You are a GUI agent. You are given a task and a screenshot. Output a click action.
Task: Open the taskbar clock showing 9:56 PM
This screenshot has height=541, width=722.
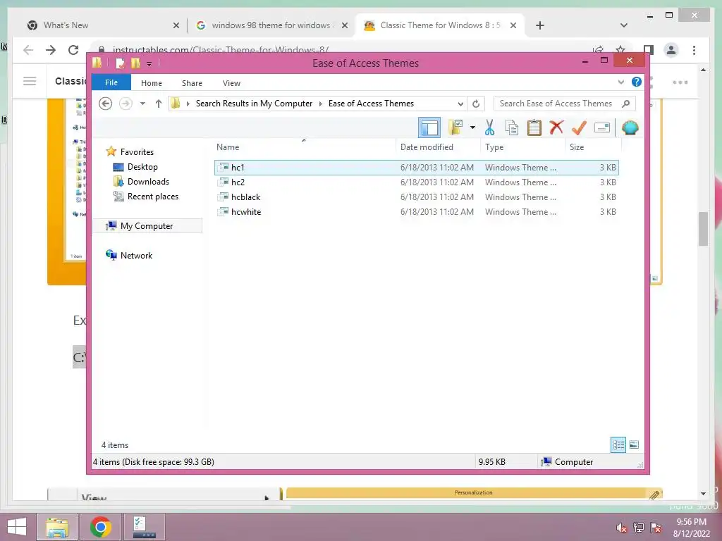[691, 528]
